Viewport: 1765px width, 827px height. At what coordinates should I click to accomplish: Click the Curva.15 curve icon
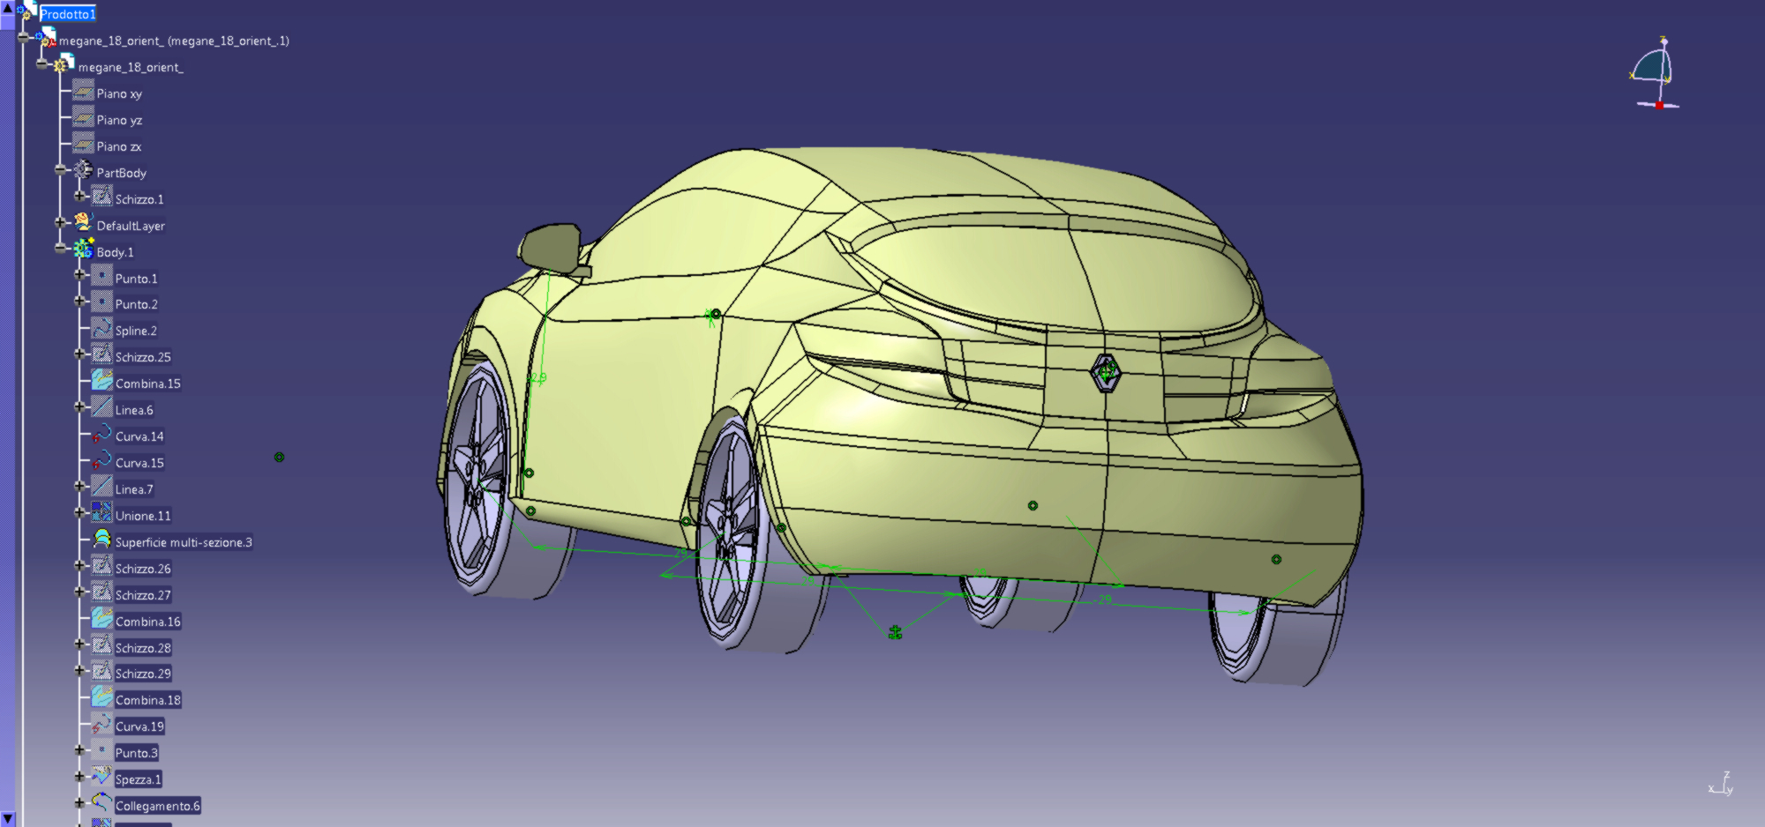point(102,460)
